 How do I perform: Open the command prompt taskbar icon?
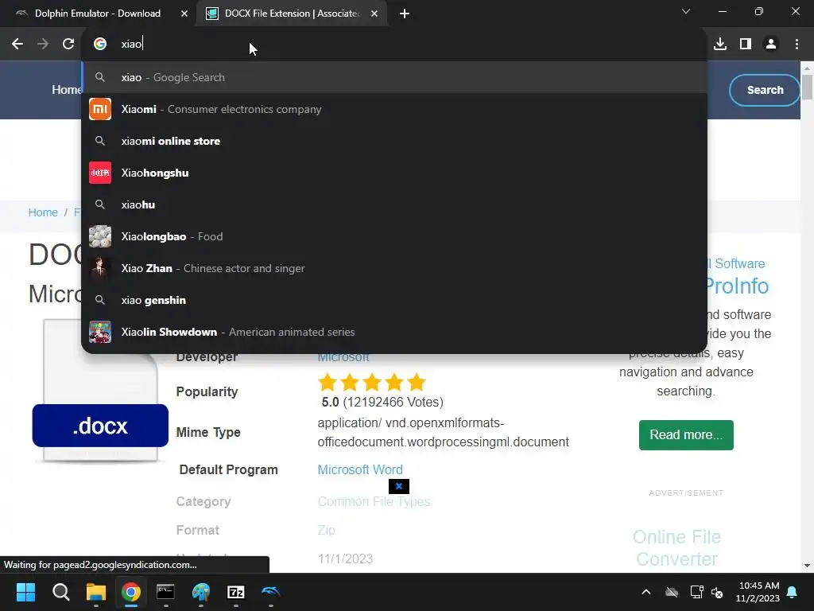point(165,592)
